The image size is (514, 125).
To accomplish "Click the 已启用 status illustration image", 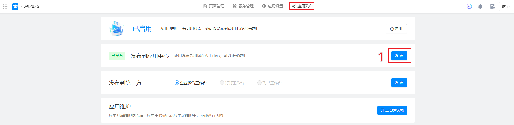I will tap(116, 29).
